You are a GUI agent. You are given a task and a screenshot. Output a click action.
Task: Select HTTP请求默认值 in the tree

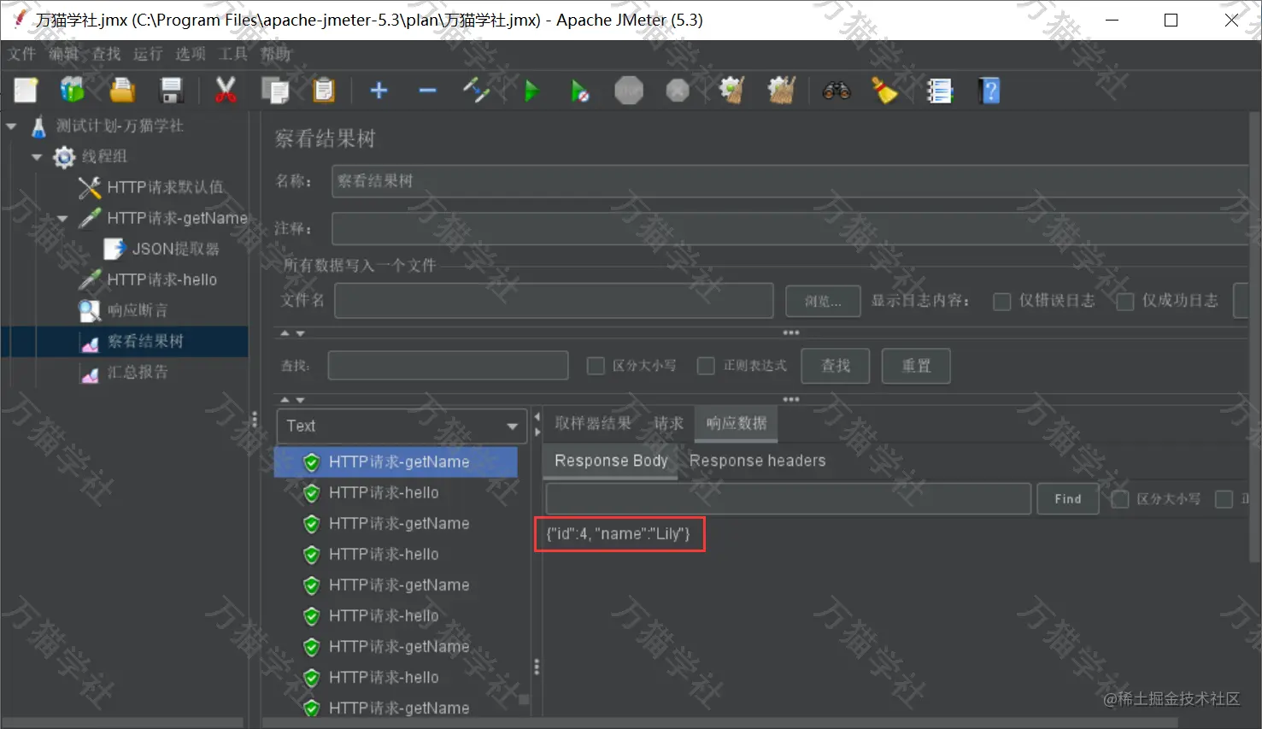165,187
